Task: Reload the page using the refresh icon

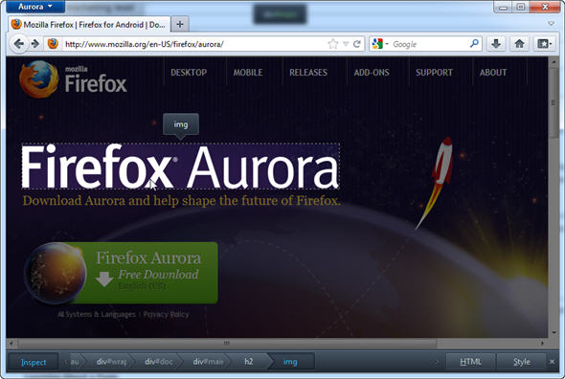Action: point(357,44)
